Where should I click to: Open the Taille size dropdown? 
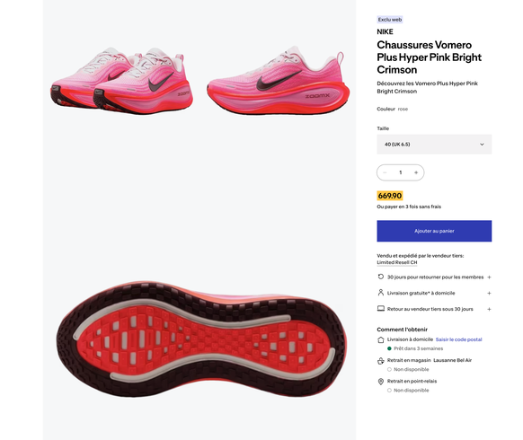(434, 145)
